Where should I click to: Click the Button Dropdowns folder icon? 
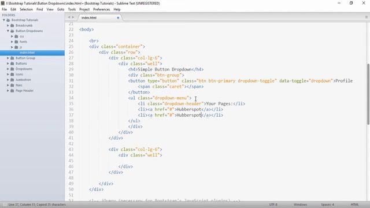pyautogui.click(x=12, y=31)
